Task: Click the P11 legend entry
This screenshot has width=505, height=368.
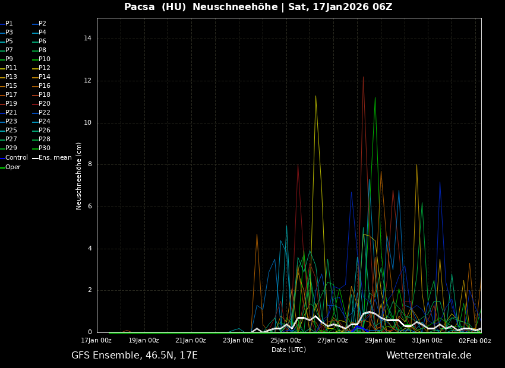Action: click(x=11, y=68)
